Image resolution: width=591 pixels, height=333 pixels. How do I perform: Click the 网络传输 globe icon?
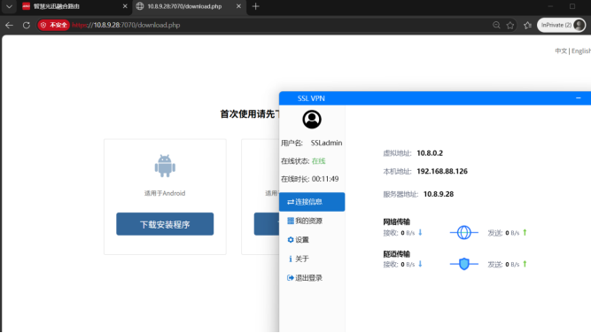coord(464,232)
